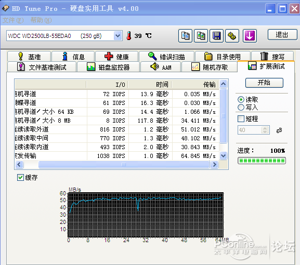Open the 文件(F) menu
The width and height of the screenshot is (300, 265).
tap(13, 20)
